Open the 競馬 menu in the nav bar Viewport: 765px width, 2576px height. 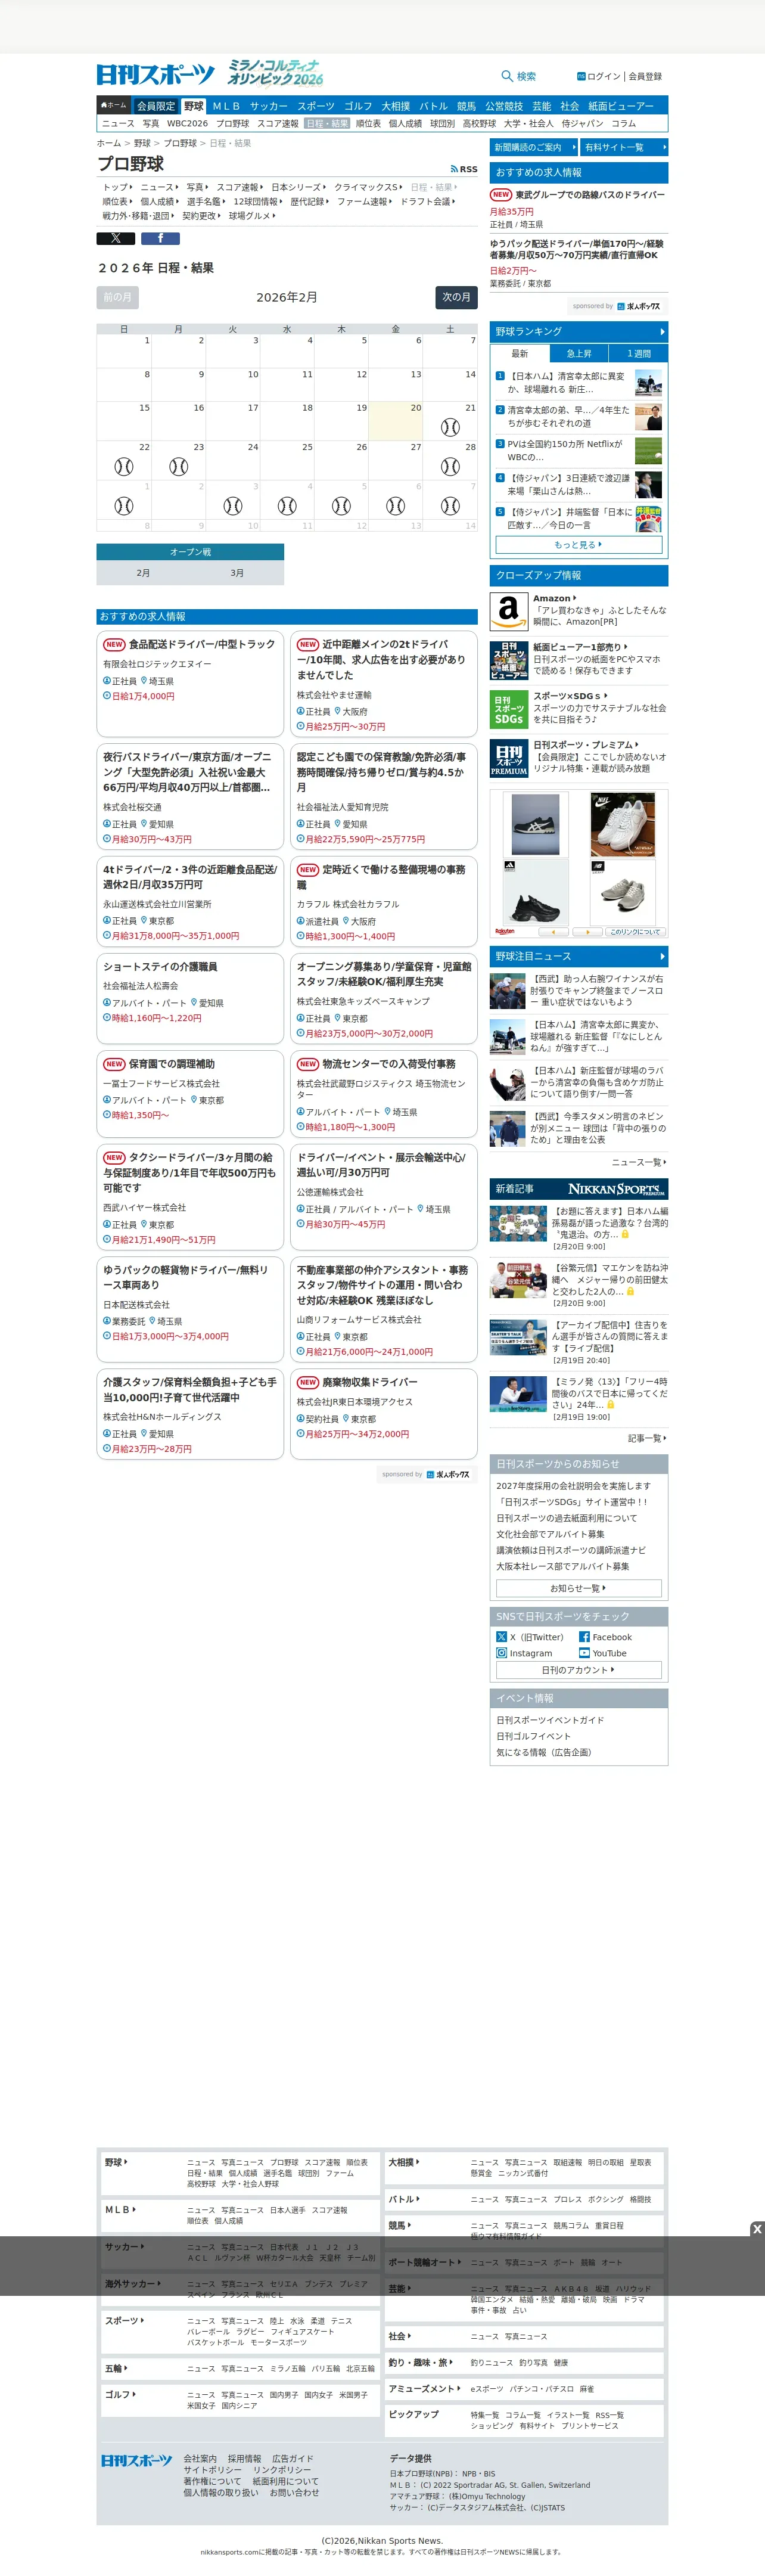(467, 106)
